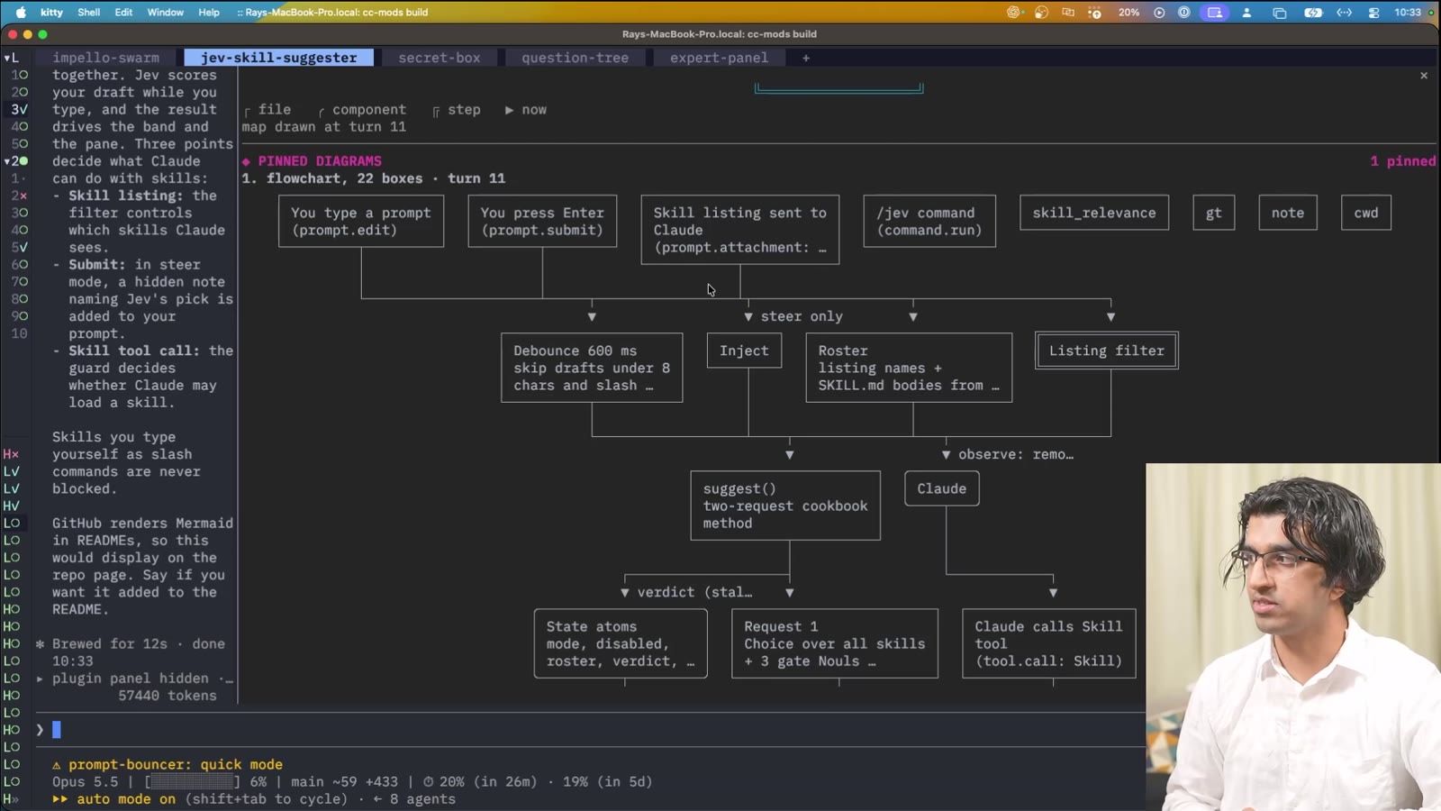Open the battery charging status icon
The image size is (1441, 811).
(x=1313, y=13)
